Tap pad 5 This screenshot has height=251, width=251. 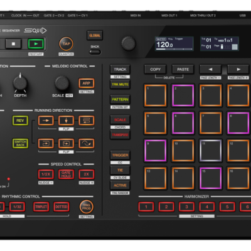pyautogui.click(x=155, y=123)
